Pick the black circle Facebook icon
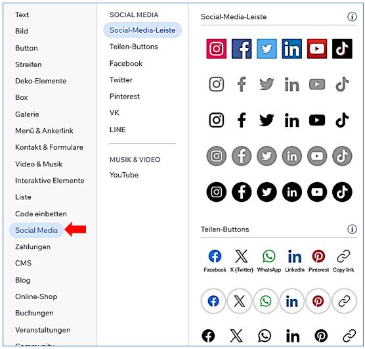Viewport: 365px width, 349px height. (x=242, y=192)
